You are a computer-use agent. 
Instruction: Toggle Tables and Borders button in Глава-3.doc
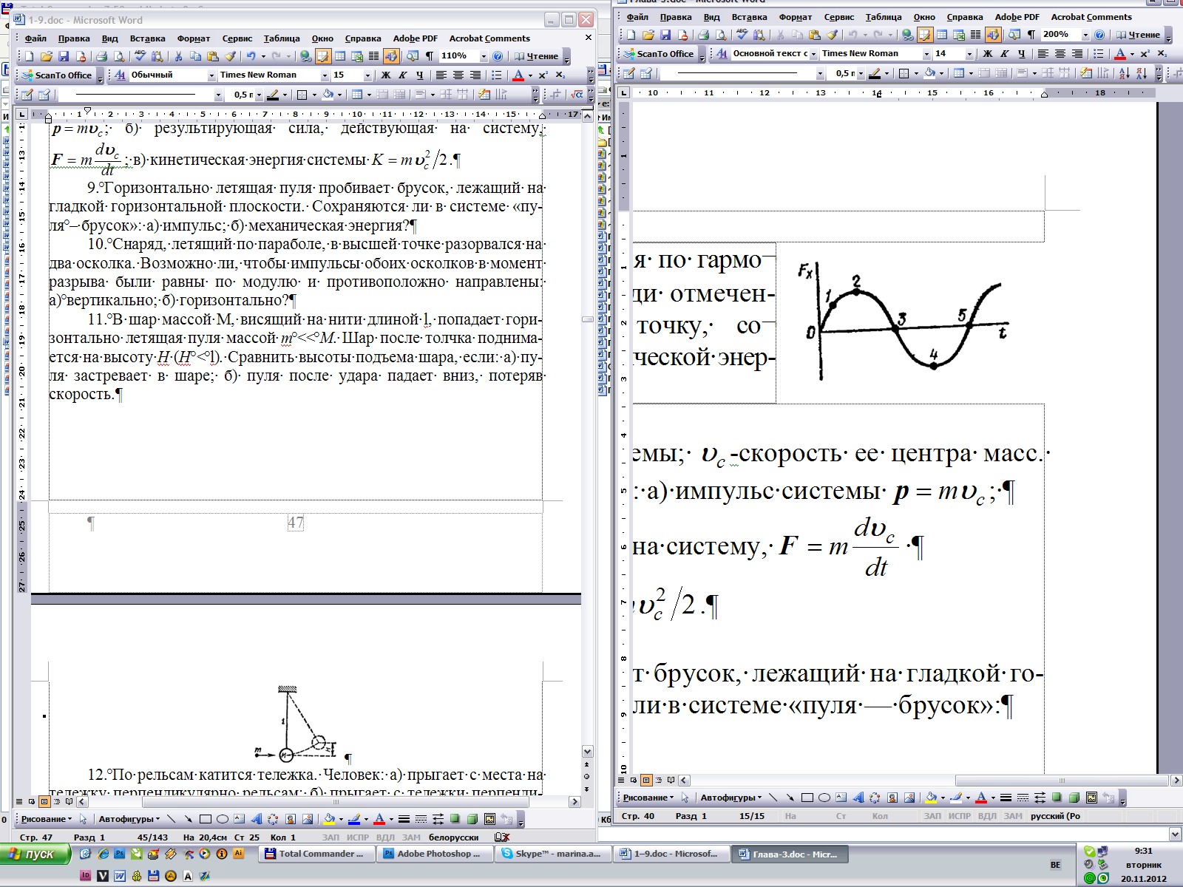[x=925, y=35]
